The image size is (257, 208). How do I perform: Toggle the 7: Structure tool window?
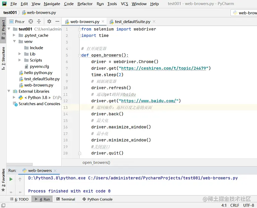[x=3, y=58]
